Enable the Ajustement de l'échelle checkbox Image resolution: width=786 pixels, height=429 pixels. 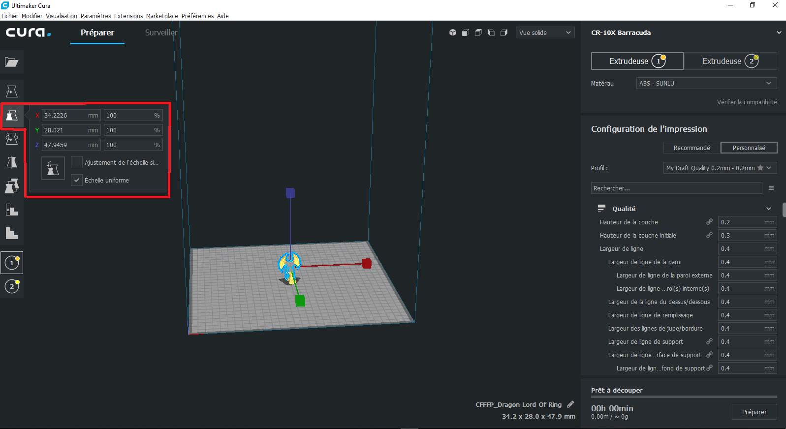coord(77,162)
